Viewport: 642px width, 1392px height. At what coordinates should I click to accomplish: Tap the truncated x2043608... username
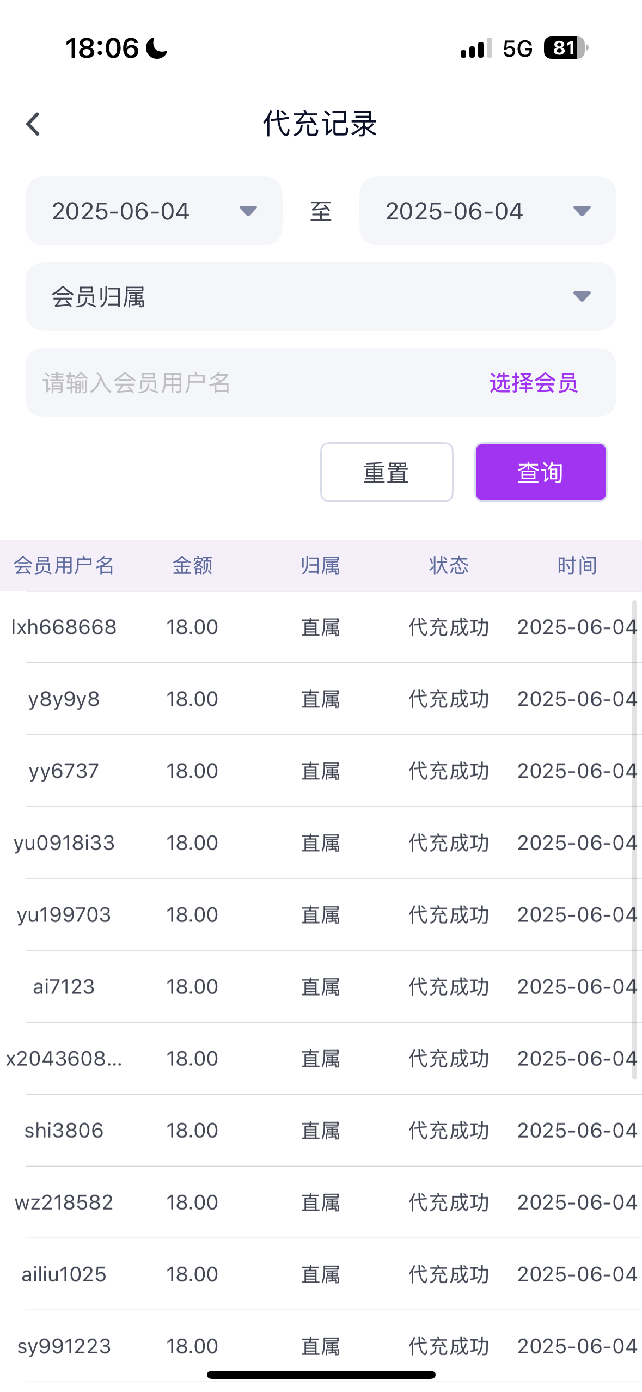point(64,1059)
